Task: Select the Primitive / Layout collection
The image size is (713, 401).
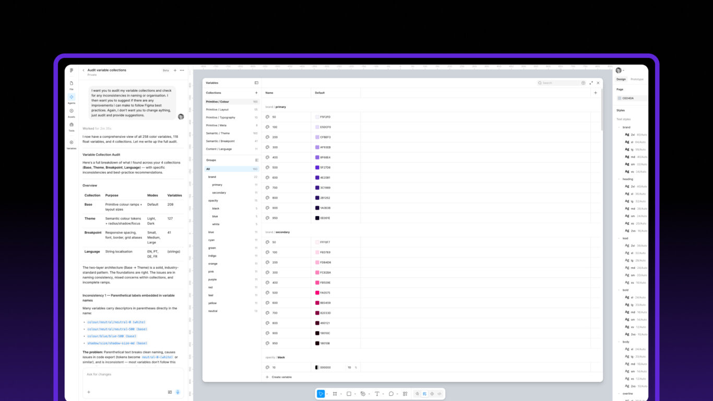Action: [232, 110]
